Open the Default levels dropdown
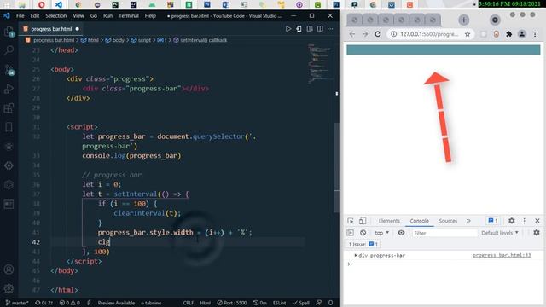 coord(500,233)
